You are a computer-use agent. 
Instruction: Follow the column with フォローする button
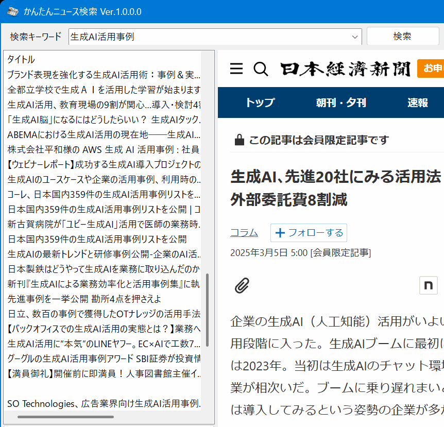tap(309, 233)
